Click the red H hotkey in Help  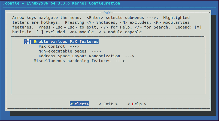pos(133,104)
